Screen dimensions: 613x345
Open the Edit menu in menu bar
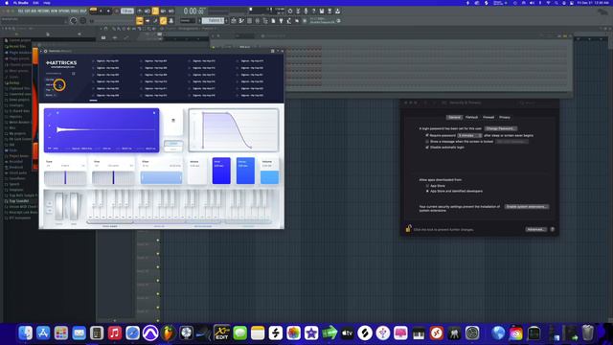(35, 3)
